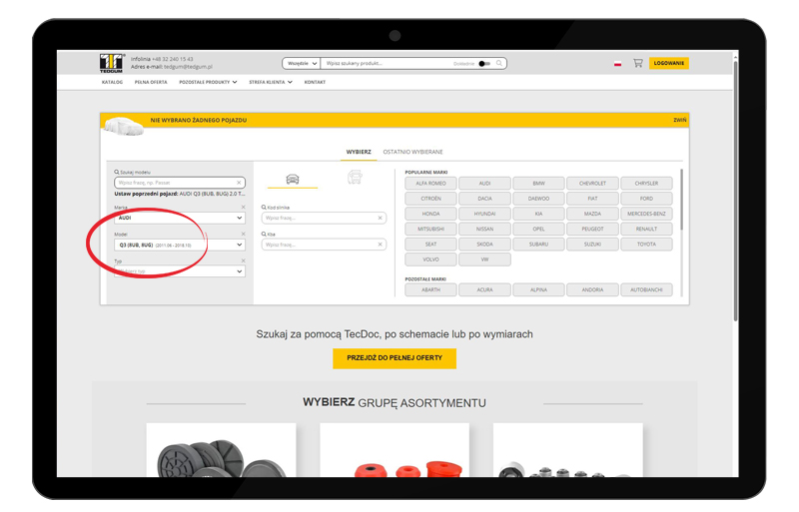Screen dimensions: 799x512
Task: Select the Mazda brand button
Action: (592, 214)
